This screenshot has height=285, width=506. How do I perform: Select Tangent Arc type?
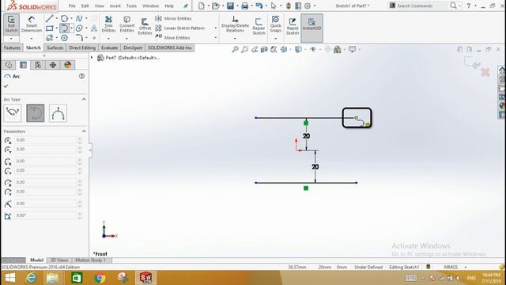(x=35, y=113)
